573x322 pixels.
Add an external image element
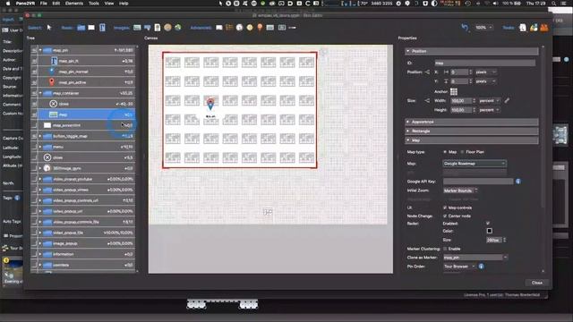(167, 28)
